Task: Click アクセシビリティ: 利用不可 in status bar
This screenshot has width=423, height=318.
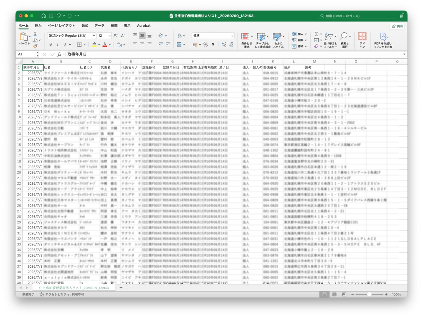Action: tap(62, 294)
